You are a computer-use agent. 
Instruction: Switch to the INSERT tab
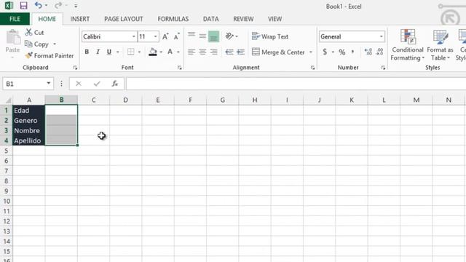pos(80,19)
